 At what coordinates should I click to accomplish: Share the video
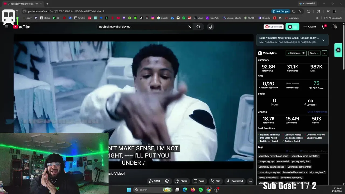181,181
